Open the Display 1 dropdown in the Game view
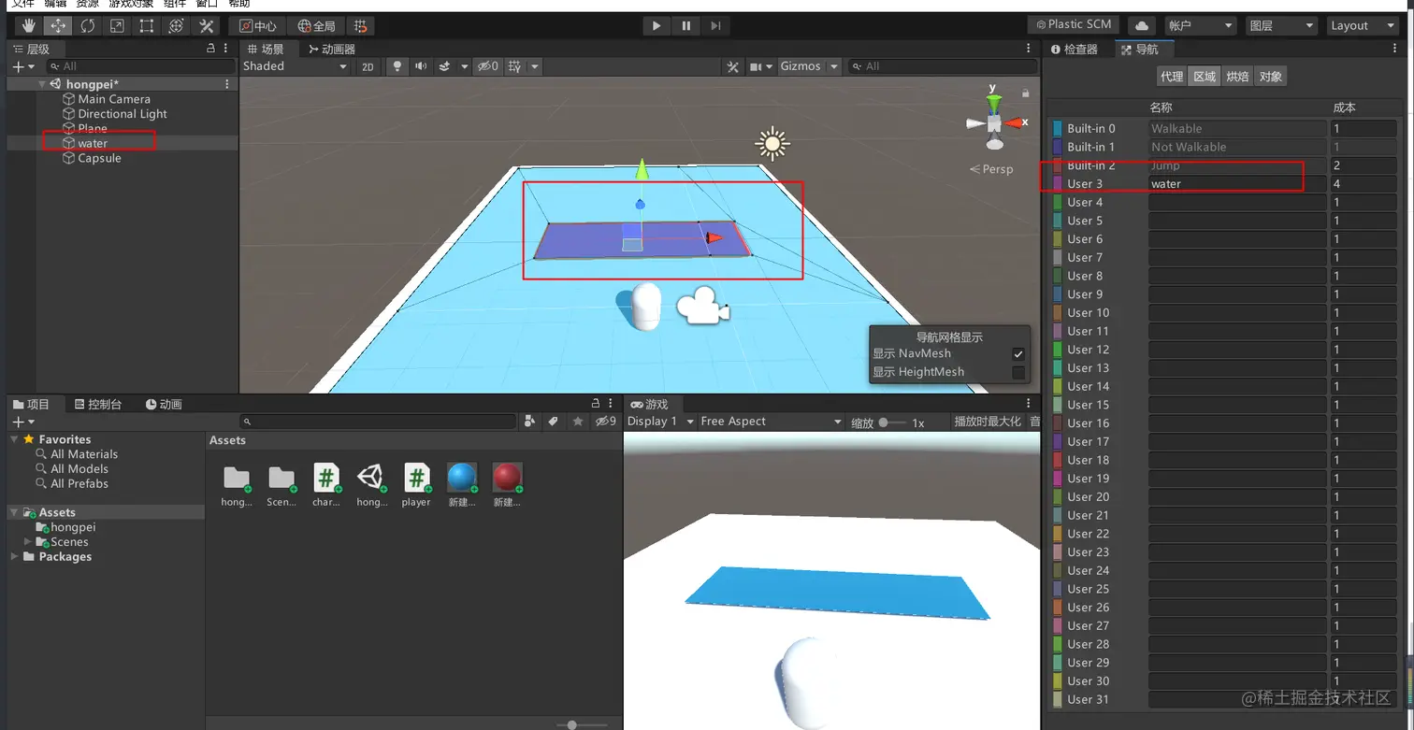This screenshot has width=1414, height=730. (x=660, y=422)
